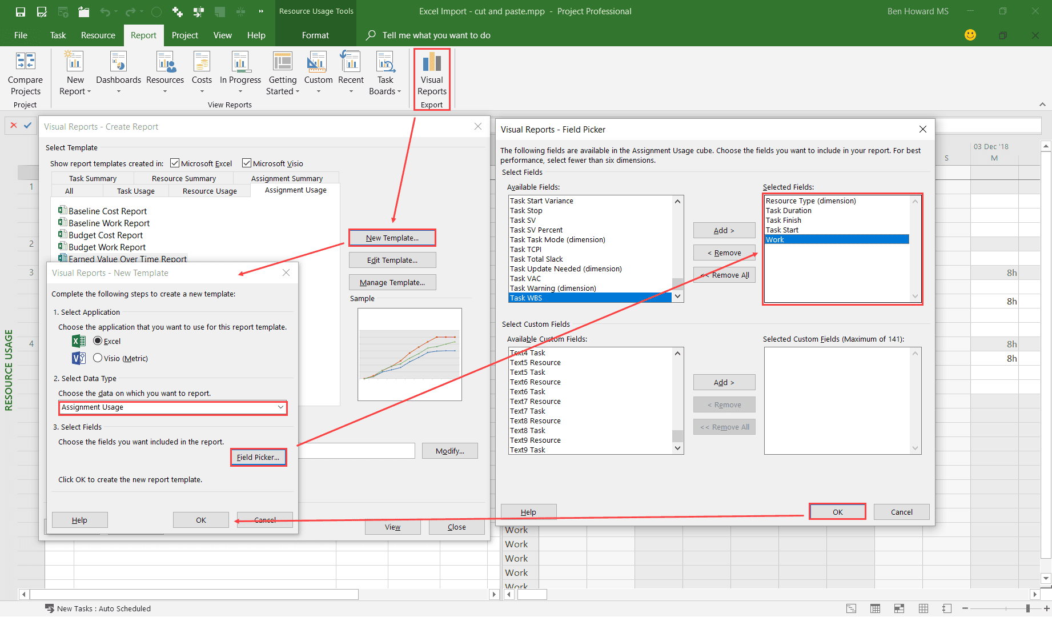Collapse the ribbon with the chevron

[x=1042, y=105]
